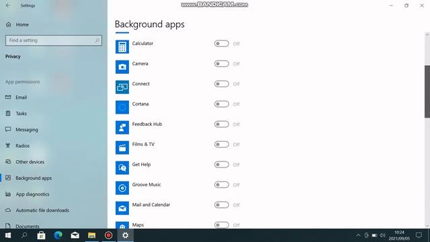Click the Mail and Calendar app icon
430x242 pixels.
(x=122, y=208)
